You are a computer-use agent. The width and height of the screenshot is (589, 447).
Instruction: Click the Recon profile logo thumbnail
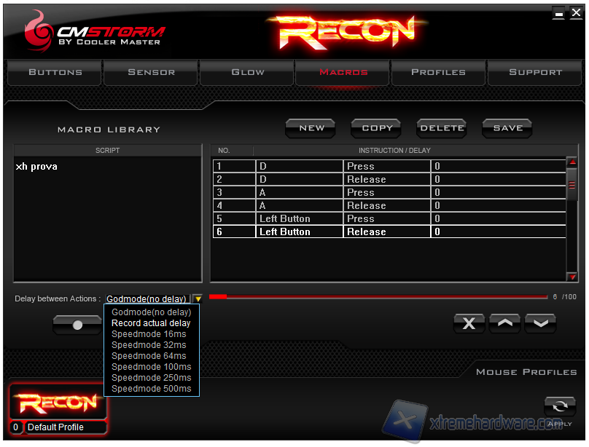58,403
